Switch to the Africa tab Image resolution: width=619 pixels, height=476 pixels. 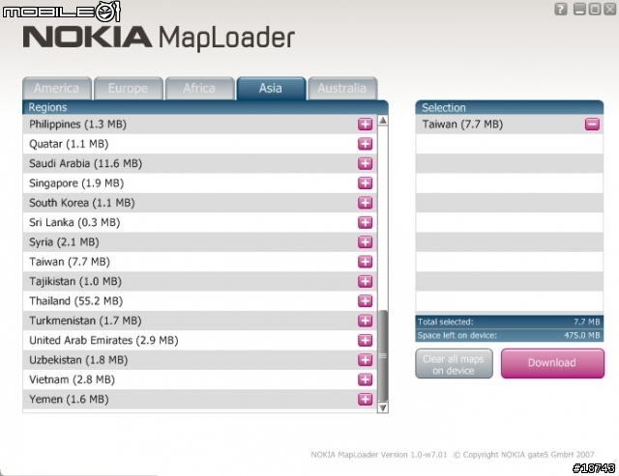(199, 88)
